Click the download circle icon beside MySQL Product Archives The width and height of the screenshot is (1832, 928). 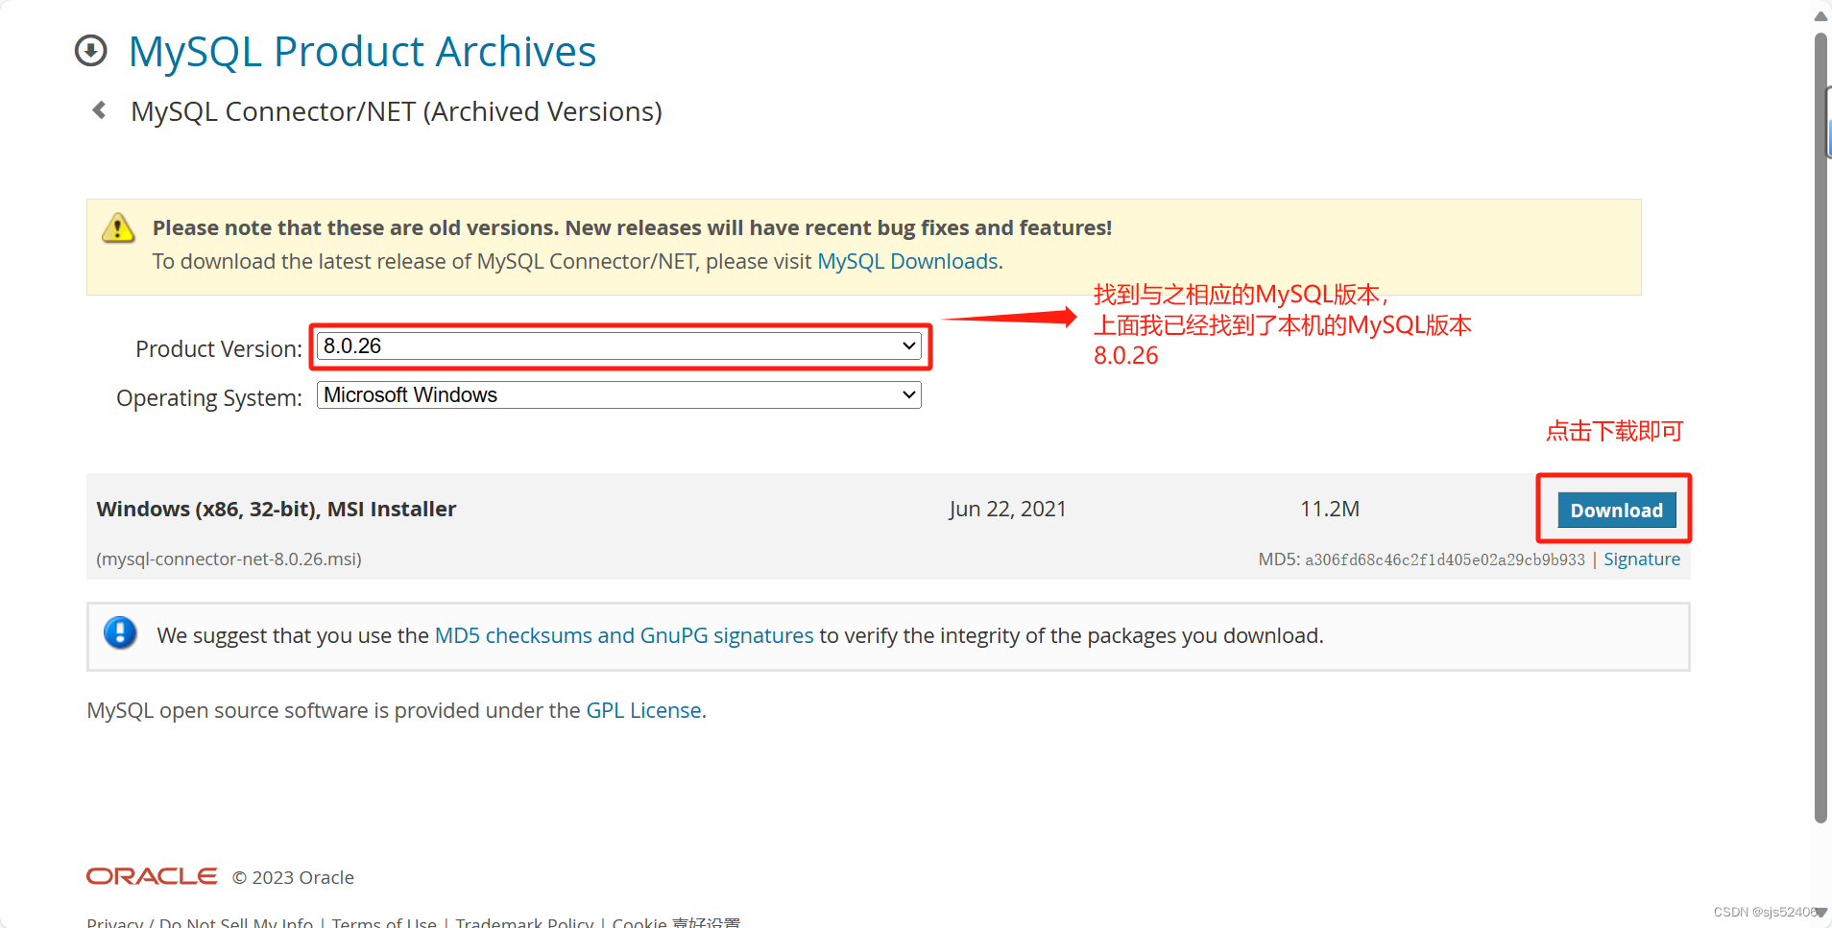(91, 51)
